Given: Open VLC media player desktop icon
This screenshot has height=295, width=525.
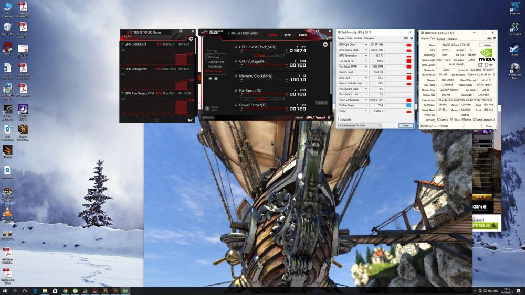Looking at the screenshot, I should pyautogui.click(x=7, y=214).
